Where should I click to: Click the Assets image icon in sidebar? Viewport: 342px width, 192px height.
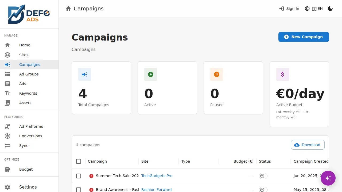point(7,103)
